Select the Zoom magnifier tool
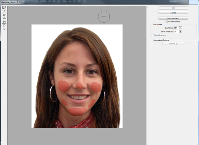The height and width of the screenshot is (145, 199). tap(4, 29)
